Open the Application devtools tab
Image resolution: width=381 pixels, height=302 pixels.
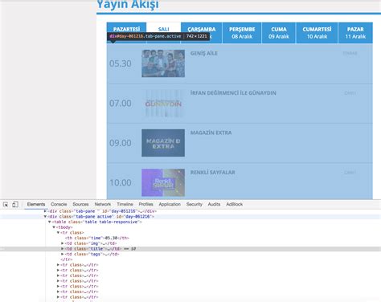[170, 204]
